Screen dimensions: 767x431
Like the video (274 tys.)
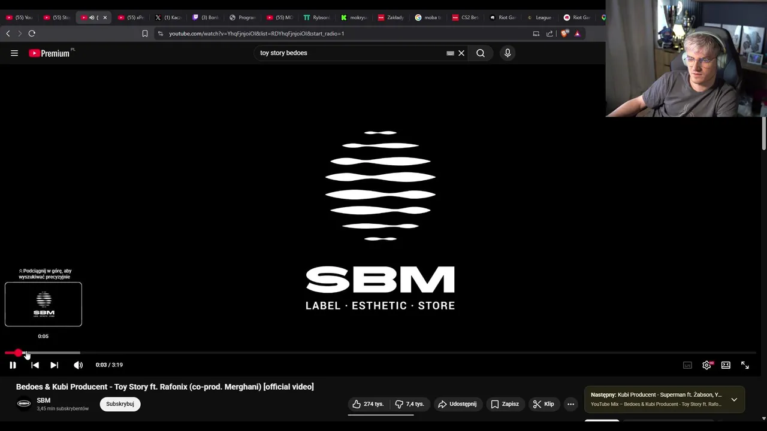click(x=368, y=404)
